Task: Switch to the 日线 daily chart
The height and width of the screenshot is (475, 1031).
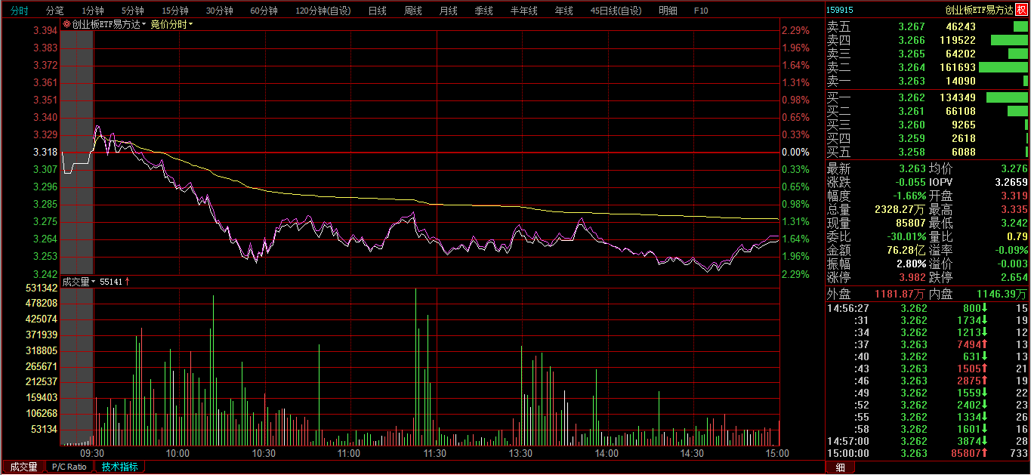Action: click(x=377, y=11)
